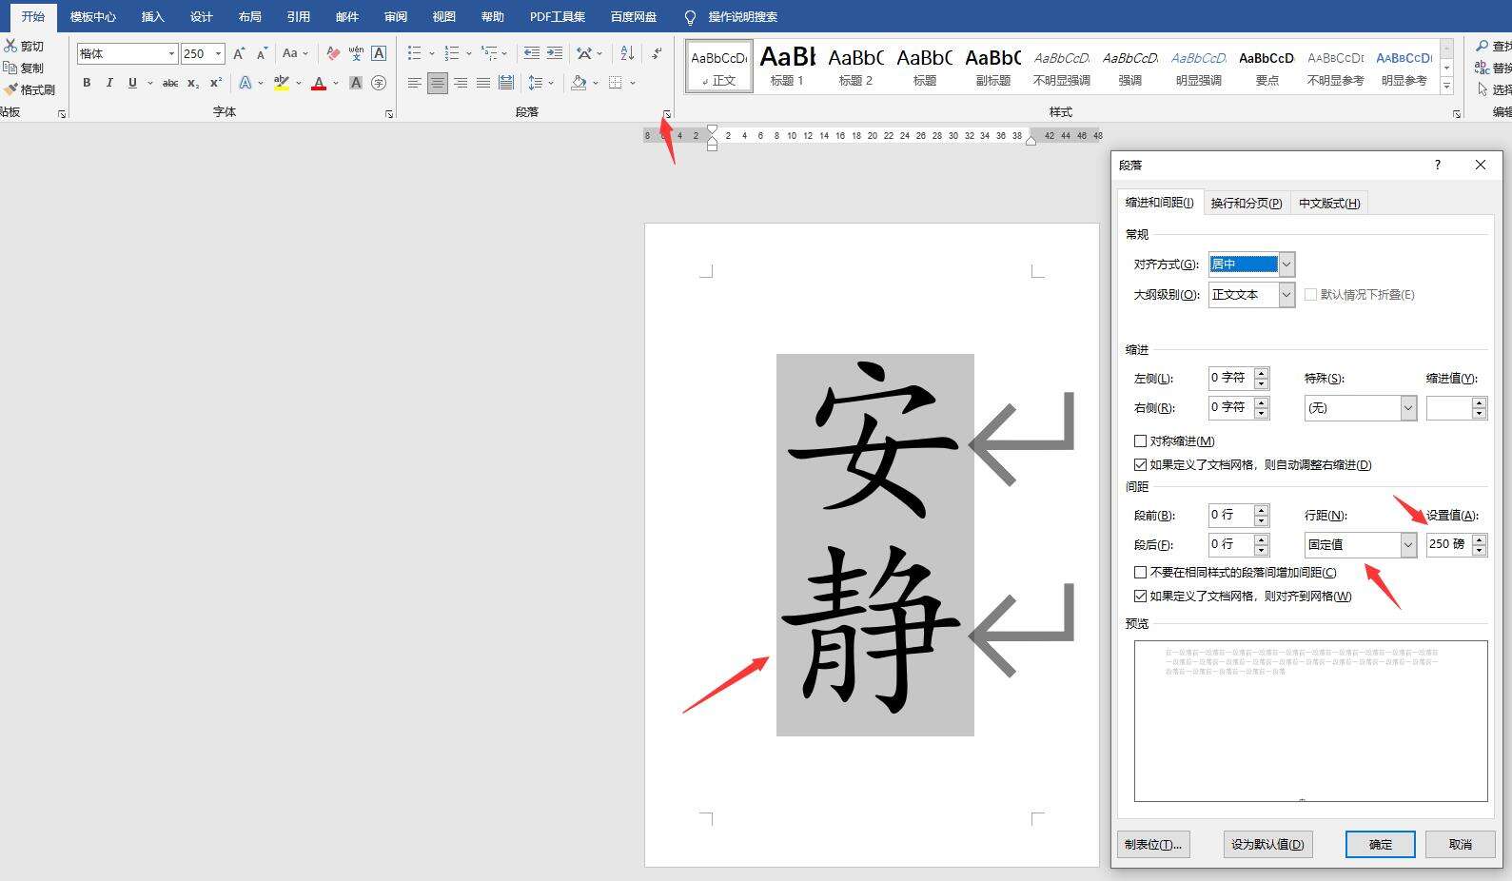
Task: Click 设为默认值 button
Action: (x=1267, y=845)
